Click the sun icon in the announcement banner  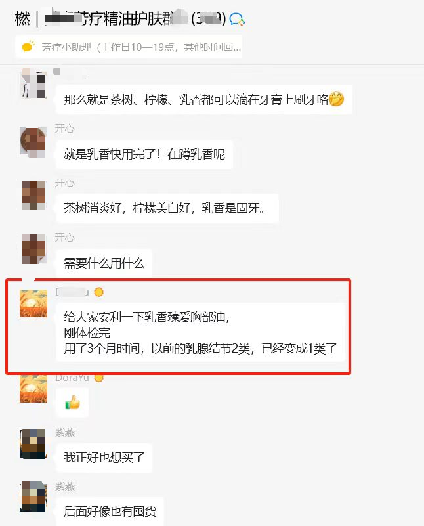(x=28, y=47)
